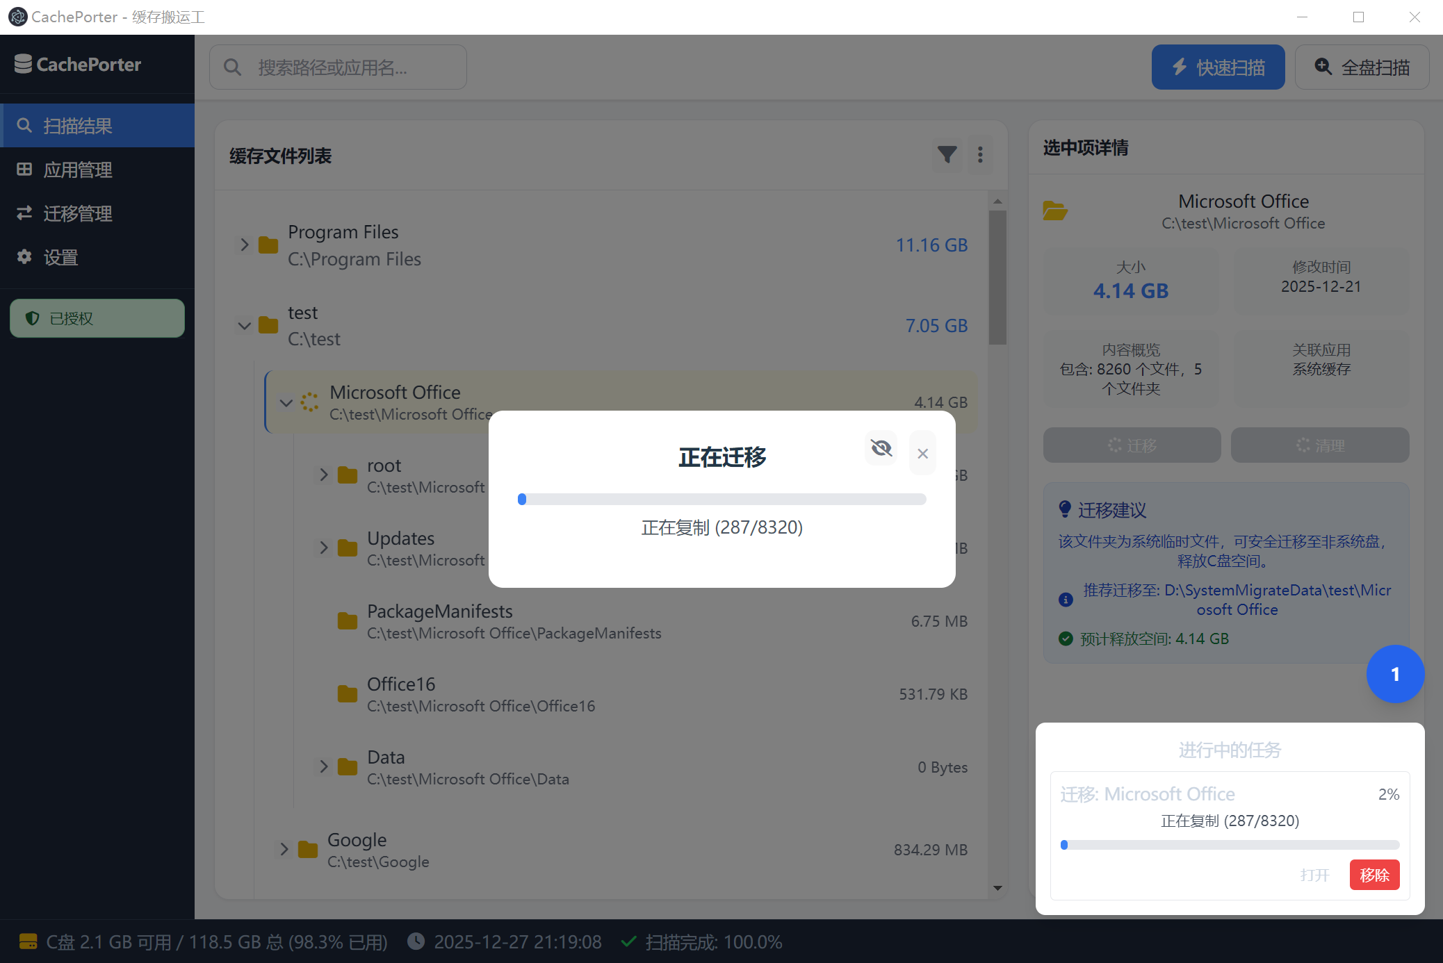Viewport: 1443px width, 963px height.
Task: Open the 应用管理 menu item
Action: 78,170
